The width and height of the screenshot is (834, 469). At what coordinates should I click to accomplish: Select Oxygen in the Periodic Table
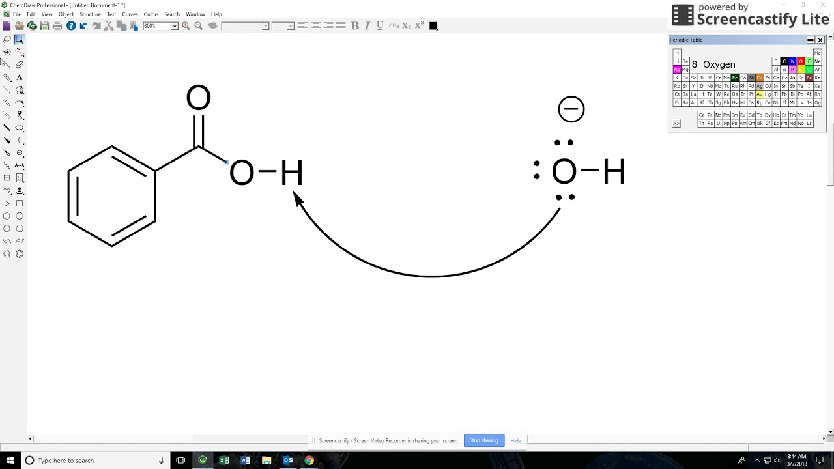[801, 61]
